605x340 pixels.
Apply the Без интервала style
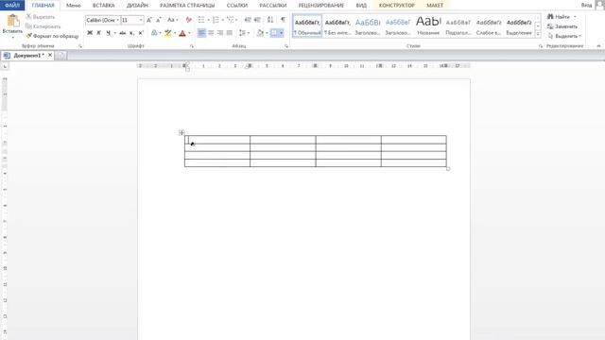[337, 26]
